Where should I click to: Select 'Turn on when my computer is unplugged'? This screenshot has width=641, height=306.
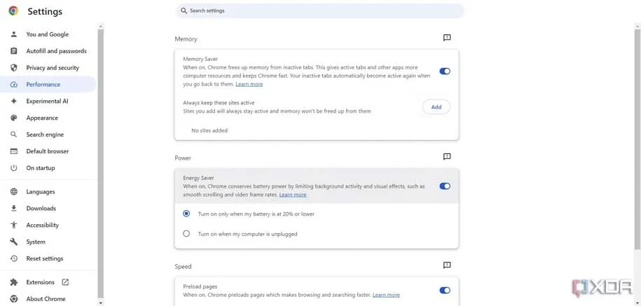point(186,234)
